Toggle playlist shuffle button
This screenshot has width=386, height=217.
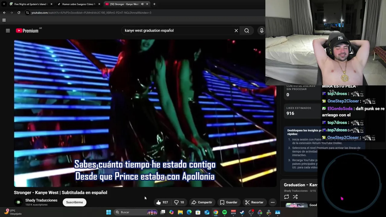(x=295, y=197)
